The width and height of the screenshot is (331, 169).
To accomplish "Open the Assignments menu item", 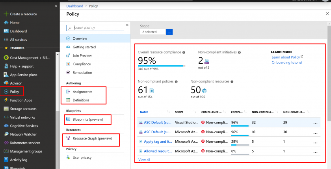I will [x=82, y=92].
